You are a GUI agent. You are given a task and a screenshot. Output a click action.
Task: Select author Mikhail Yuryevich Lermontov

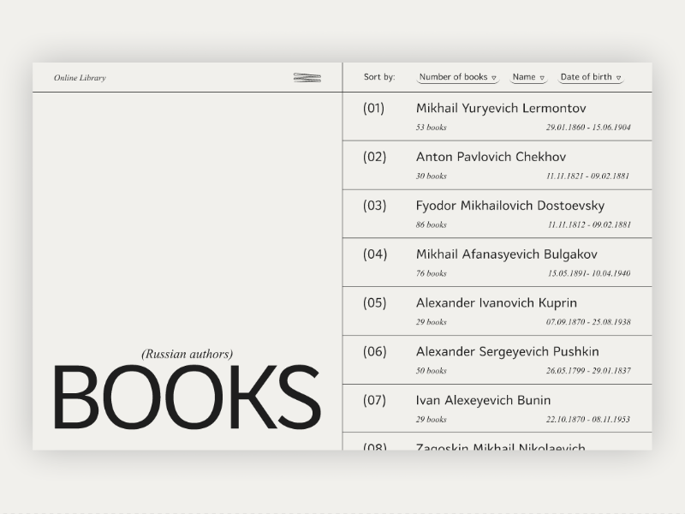coord(501,108)
